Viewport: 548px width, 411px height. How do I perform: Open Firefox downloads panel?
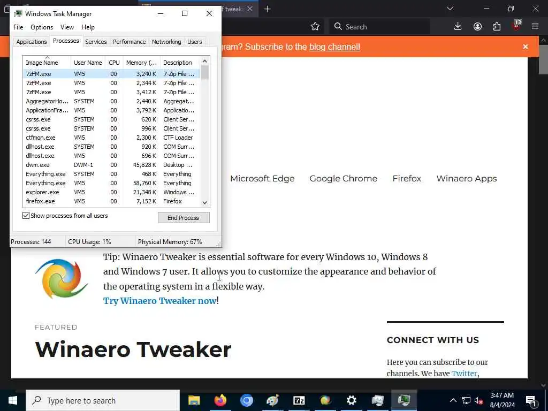pyautogui.click(x=458, y=27)
